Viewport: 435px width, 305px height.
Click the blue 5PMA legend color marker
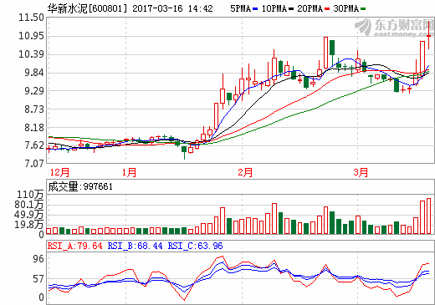click(x=255, y=9)
